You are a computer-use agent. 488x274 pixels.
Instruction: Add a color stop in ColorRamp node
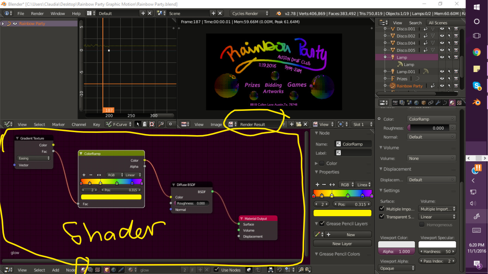[x=84, y=175]
